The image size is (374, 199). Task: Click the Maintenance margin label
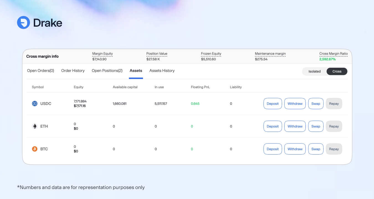pos(270,54)
